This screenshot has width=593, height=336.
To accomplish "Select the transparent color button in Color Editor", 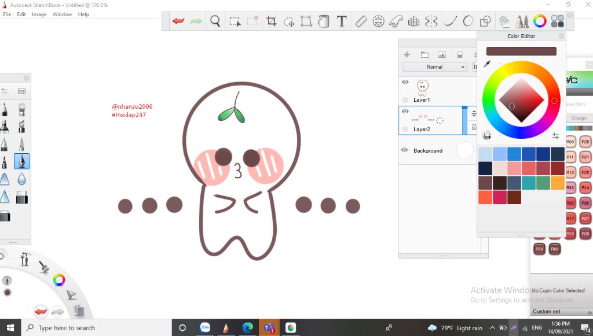I will (x=486, y=135).
